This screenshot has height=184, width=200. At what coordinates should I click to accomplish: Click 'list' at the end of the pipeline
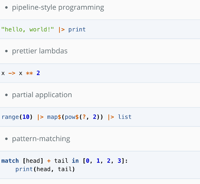[x=125, y=117]
